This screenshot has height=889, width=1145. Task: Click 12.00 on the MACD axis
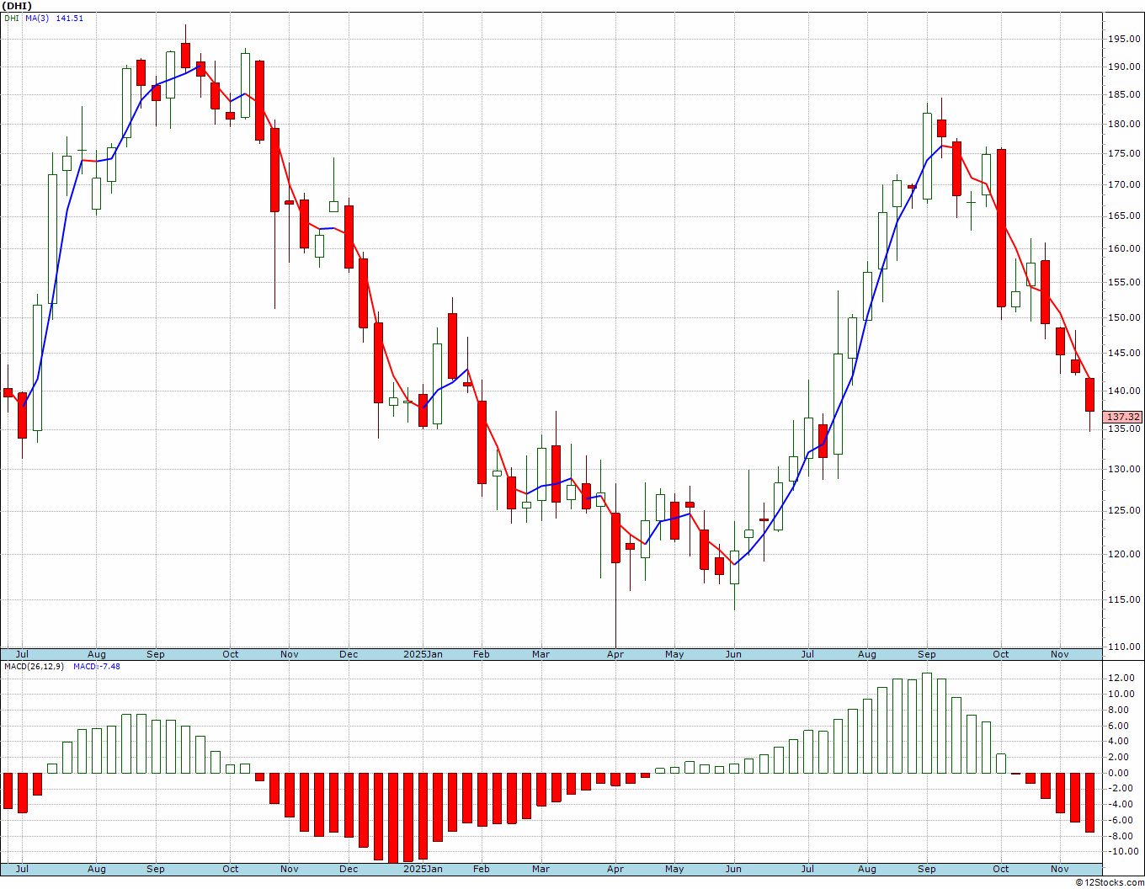[1122, 678]
